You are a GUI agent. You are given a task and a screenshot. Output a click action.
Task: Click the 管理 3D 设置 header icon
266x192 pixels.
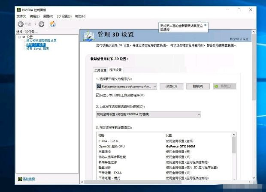[x=89, y=36]
